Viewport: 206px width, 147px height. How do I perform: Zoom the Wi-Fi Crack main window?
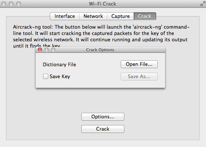(x=19, y=4)
